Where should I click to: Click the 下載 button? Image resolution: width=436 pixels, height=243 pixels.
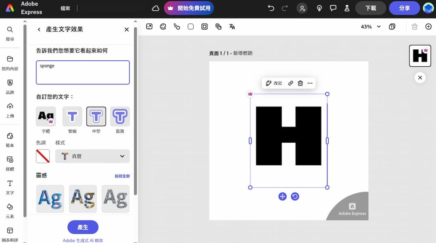click(x=371, y=8)
